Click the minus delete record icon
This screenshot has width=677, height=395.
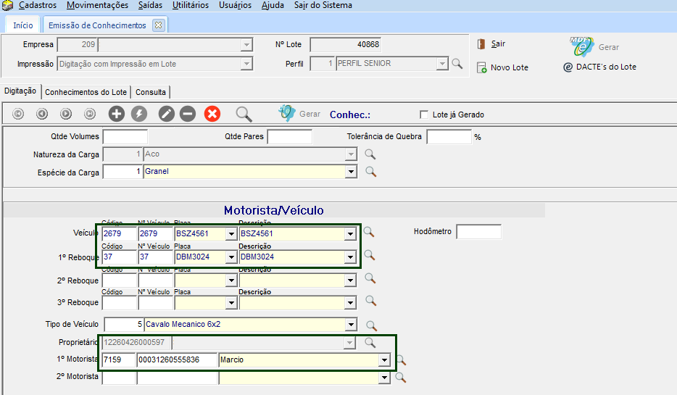[188, 114]
